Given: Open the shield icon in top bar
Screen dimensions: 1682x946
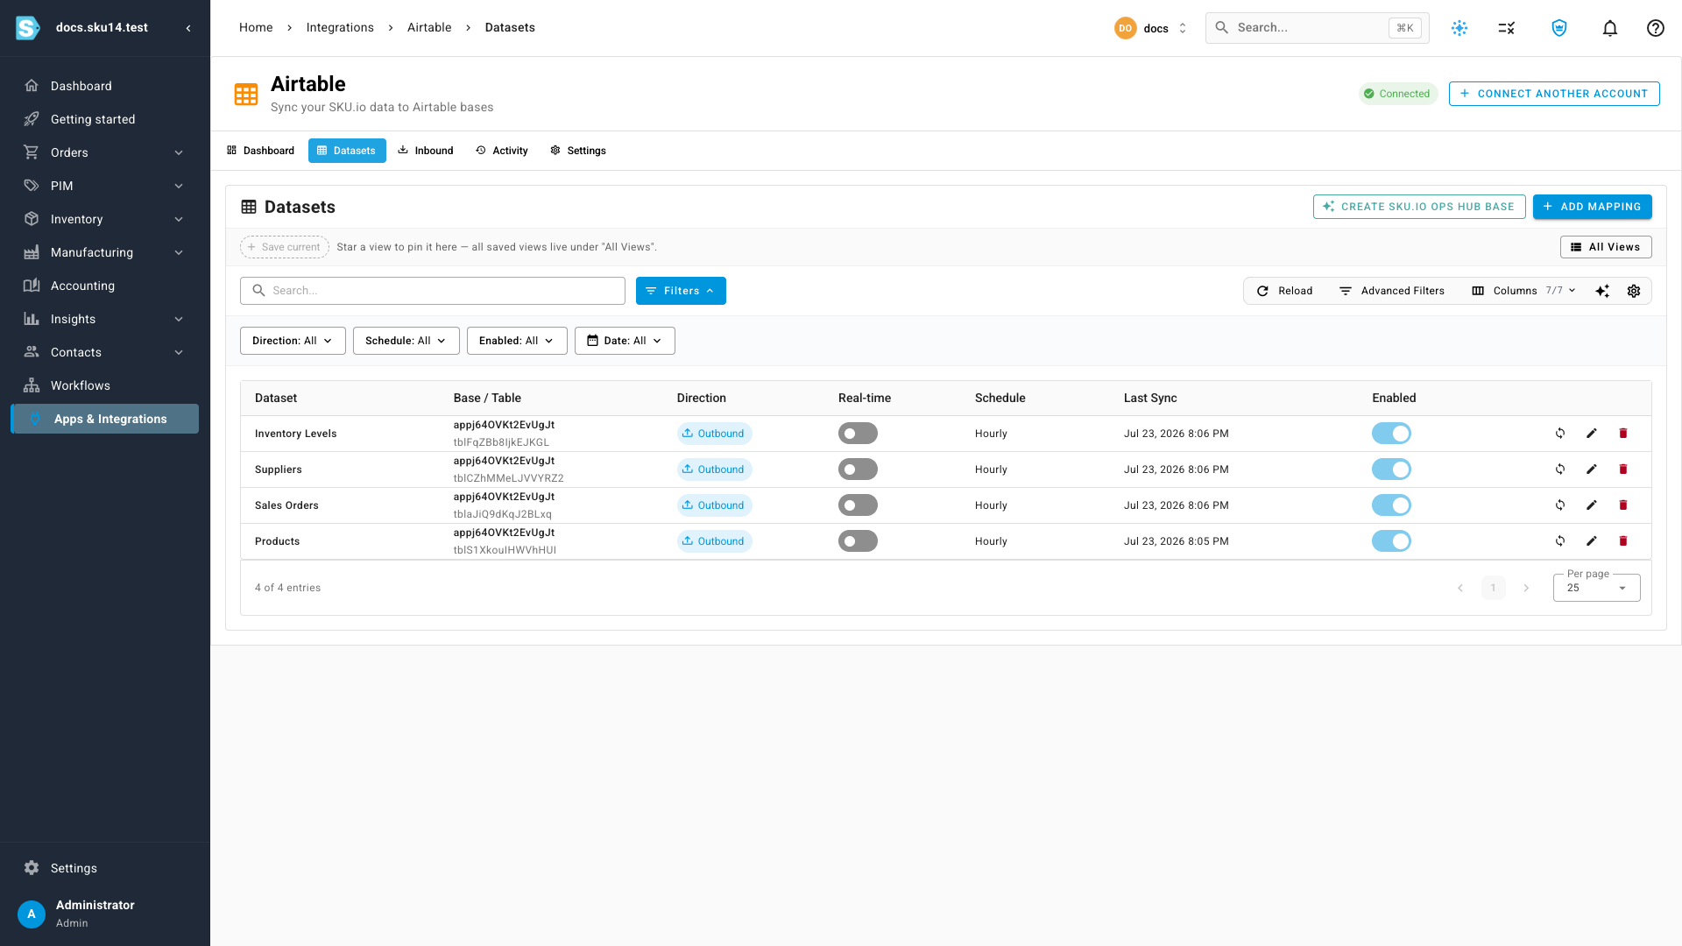Looking at the screenshot, I should coord(1559,28).
